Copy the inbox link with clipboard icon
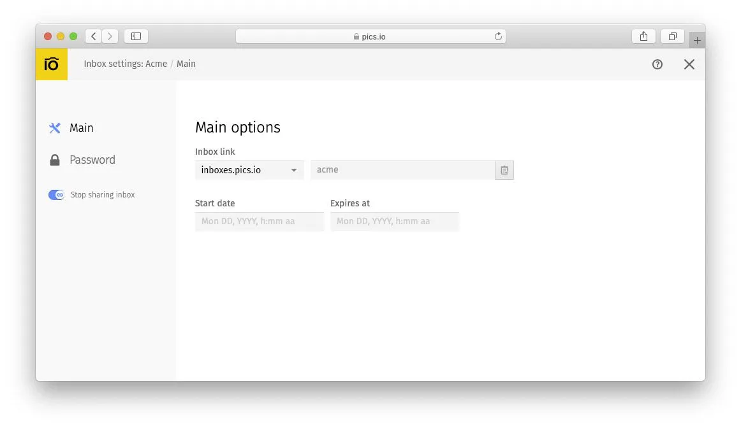 504,170
